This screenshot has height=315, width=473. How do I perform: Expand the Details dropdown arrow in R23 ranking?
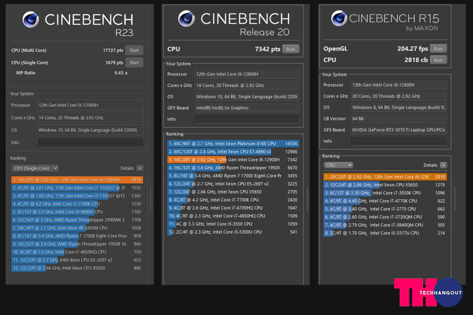coord(140,168)
